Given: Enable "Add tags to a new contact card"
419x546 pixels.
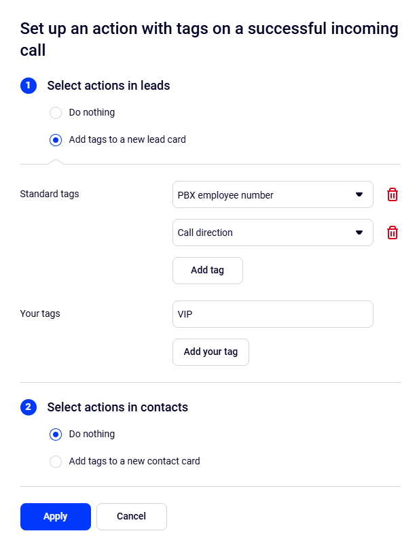Looking at the screenshot, I should 56,462.
